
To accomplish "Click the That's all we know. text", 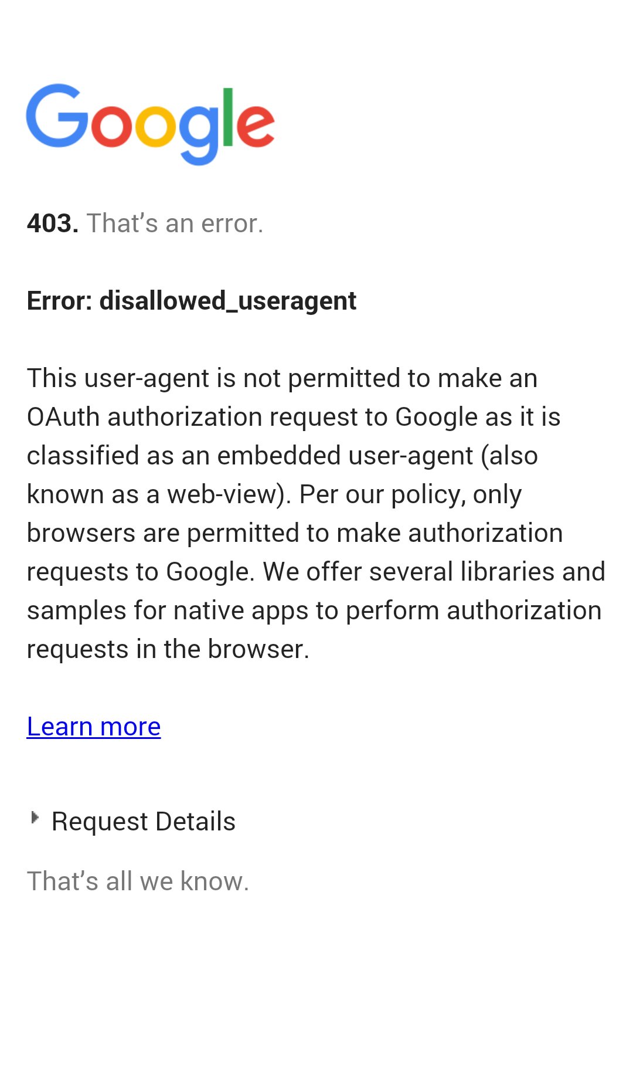I will pos(138,881).
